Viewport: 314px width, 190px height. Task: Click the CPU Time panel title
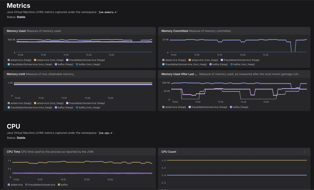click(x=13, y=152)
